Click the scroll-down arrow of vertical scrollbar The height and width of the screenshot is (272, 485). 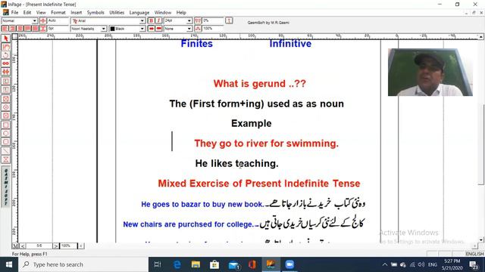[481, 240]
